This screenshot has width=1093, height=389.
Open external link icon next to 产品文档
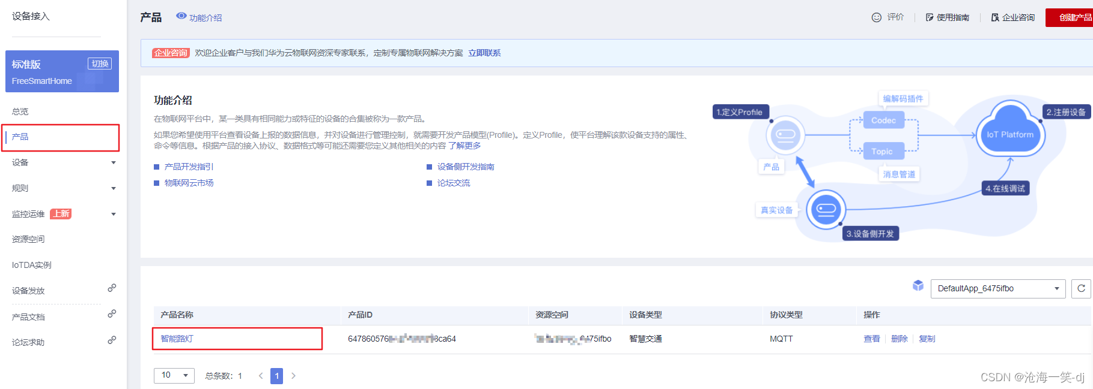point(112,313)
